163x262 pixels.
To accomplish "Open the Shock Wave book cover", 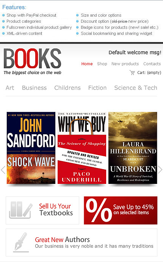I will coord(31,148).
